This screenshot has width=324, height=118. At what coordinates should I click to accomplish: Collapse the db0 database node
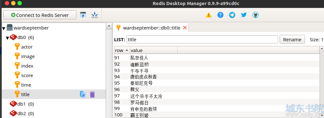pyautogui.click(x=7, y=38)
